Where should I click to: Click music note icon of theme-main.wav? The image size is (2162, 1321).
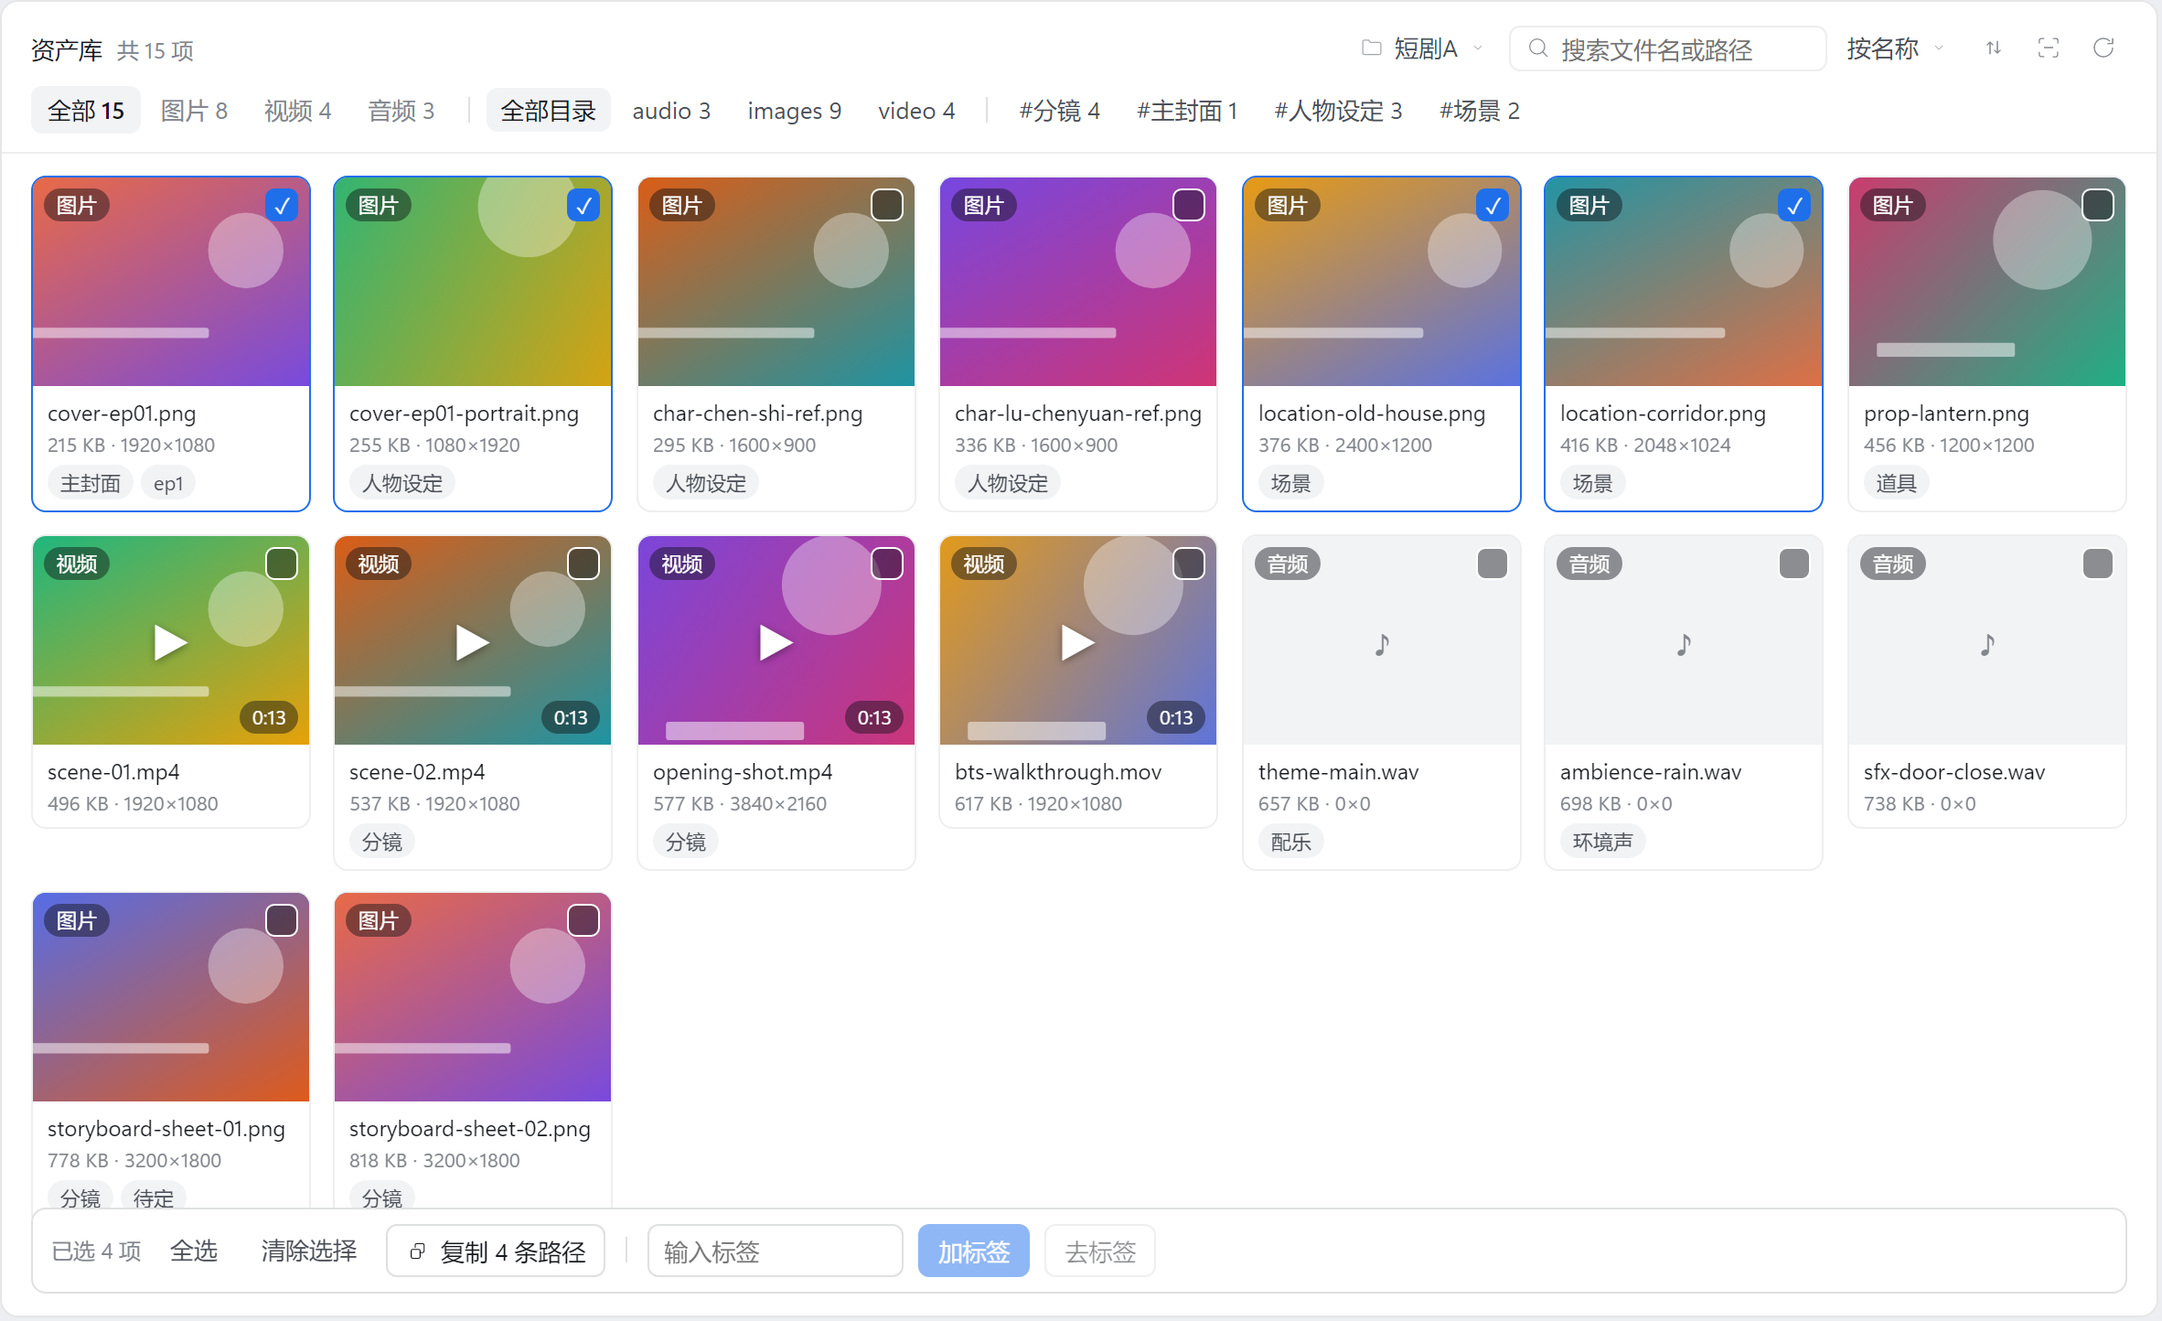1382,644
